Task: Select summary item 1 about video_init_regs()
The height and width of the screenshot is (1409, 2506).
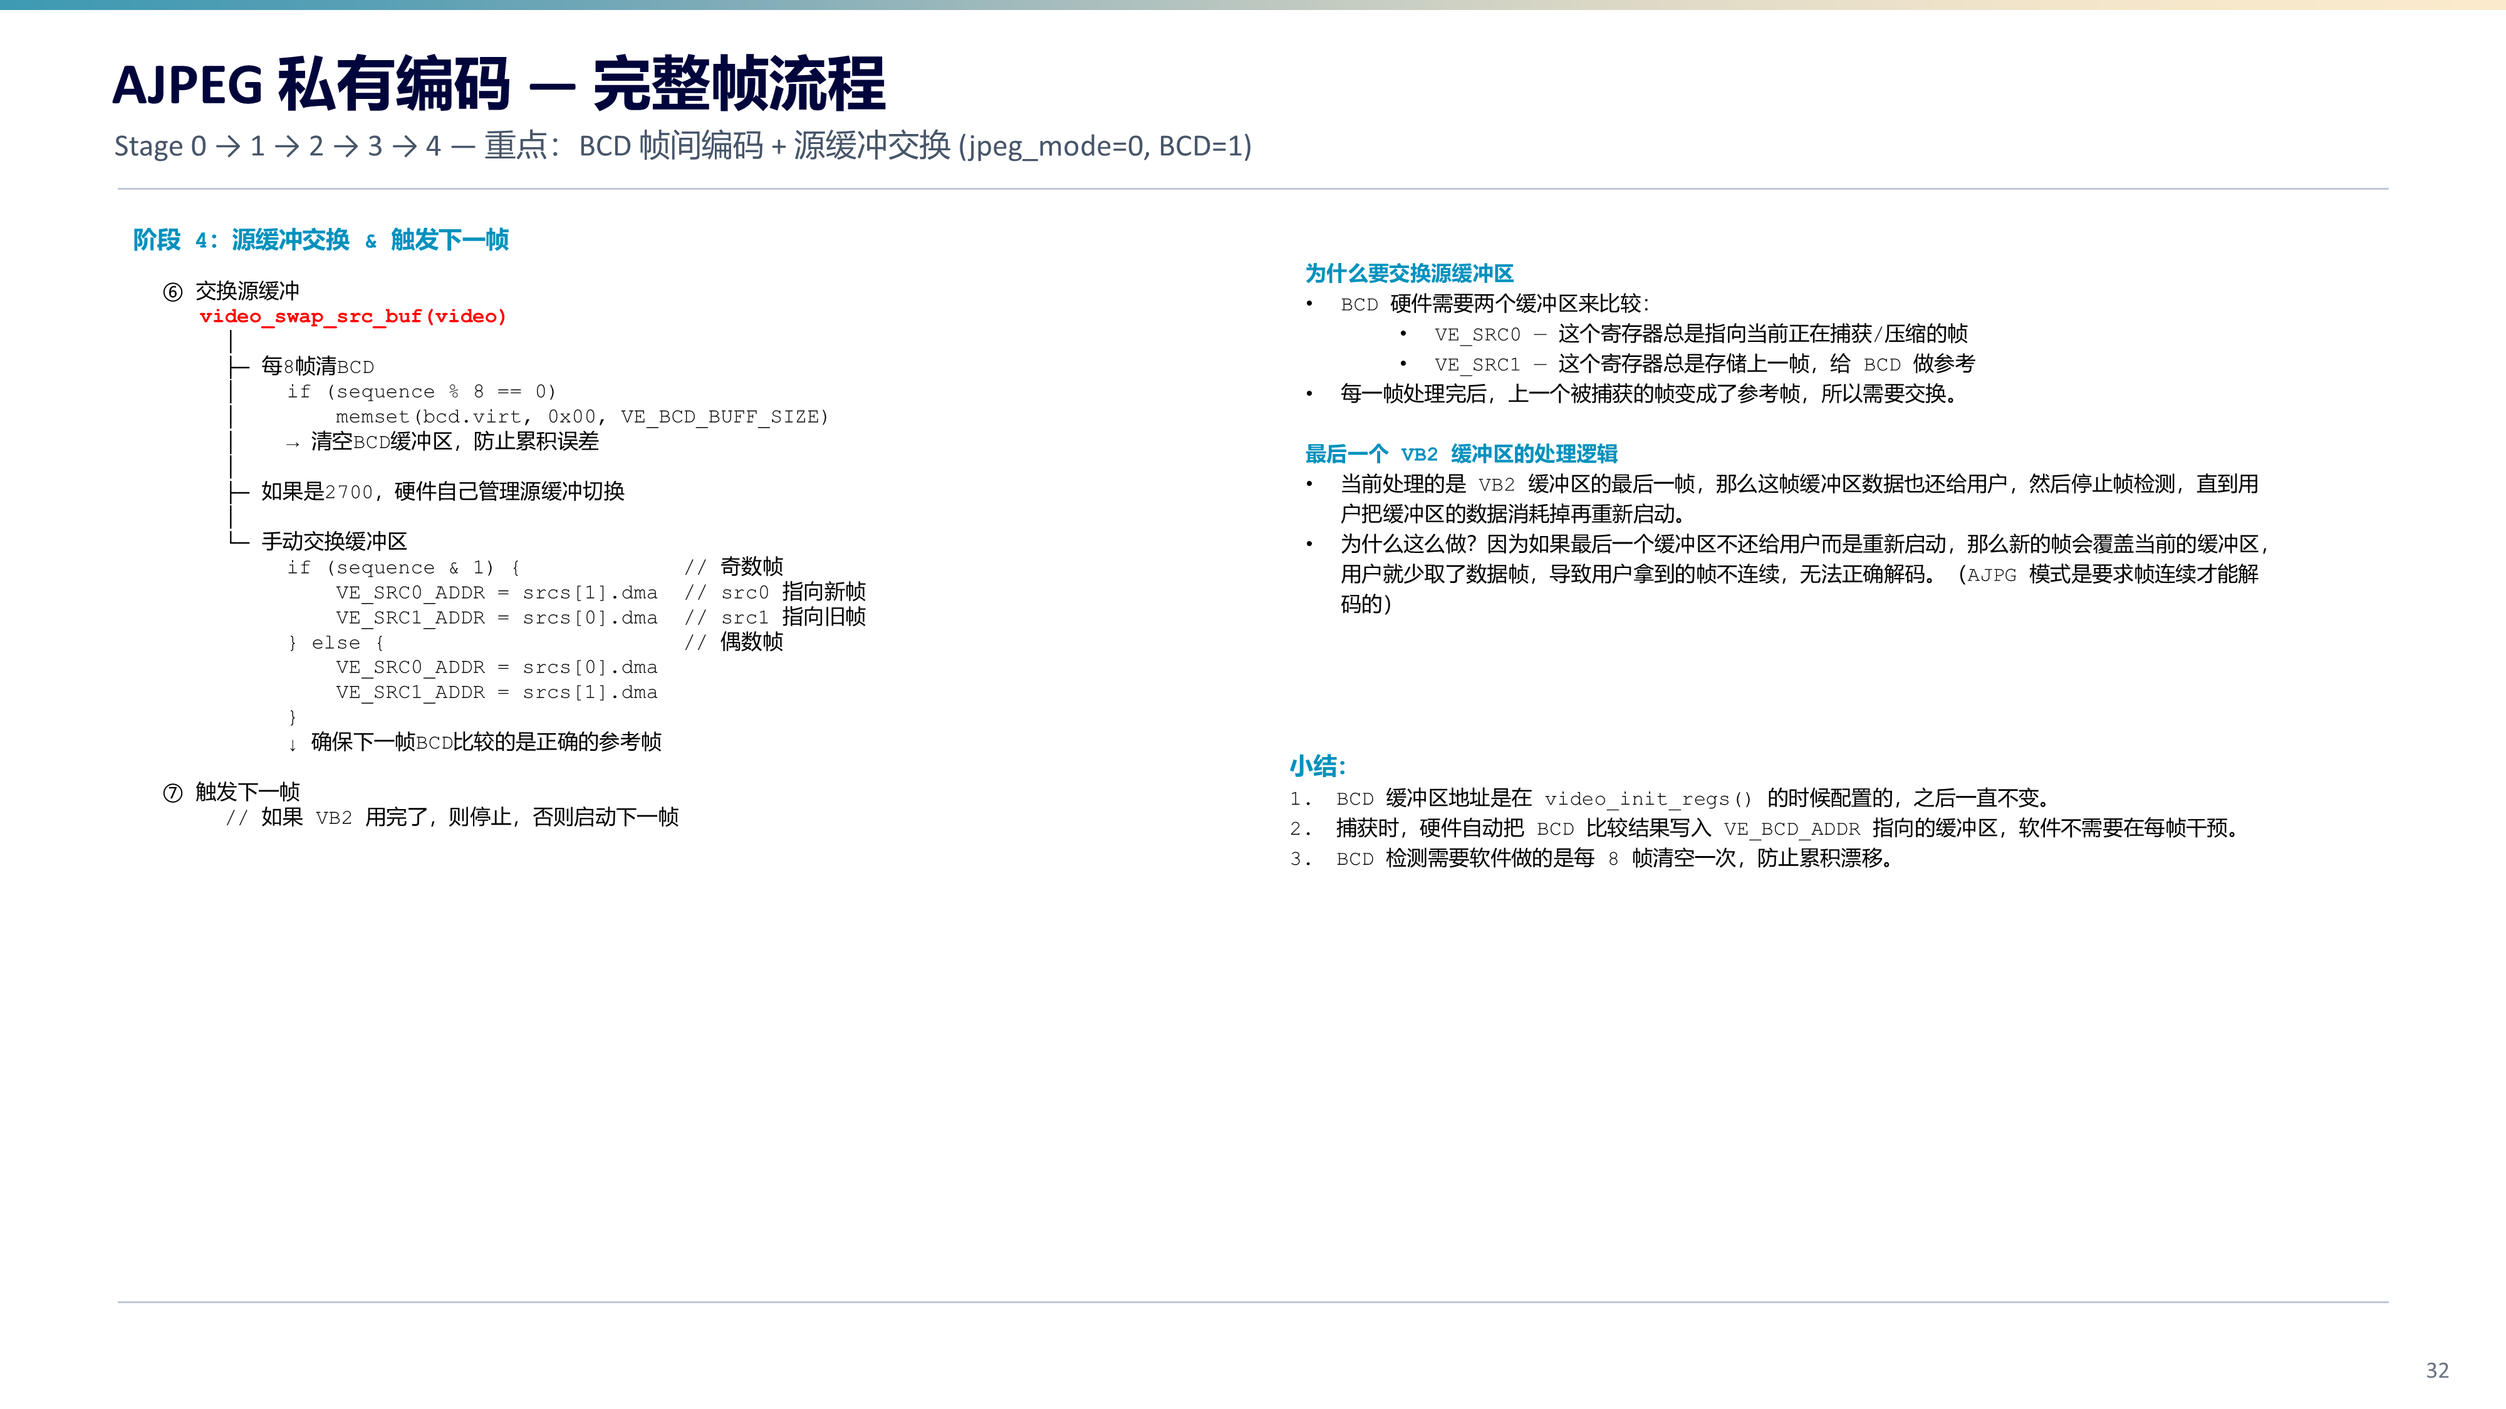Action: pos(1670,798)
